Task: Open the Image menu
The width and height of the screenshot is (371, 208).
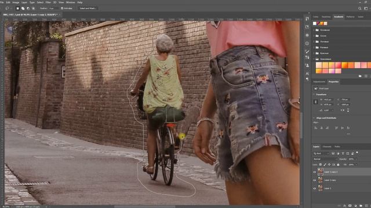Action: [x=16, y=2]
